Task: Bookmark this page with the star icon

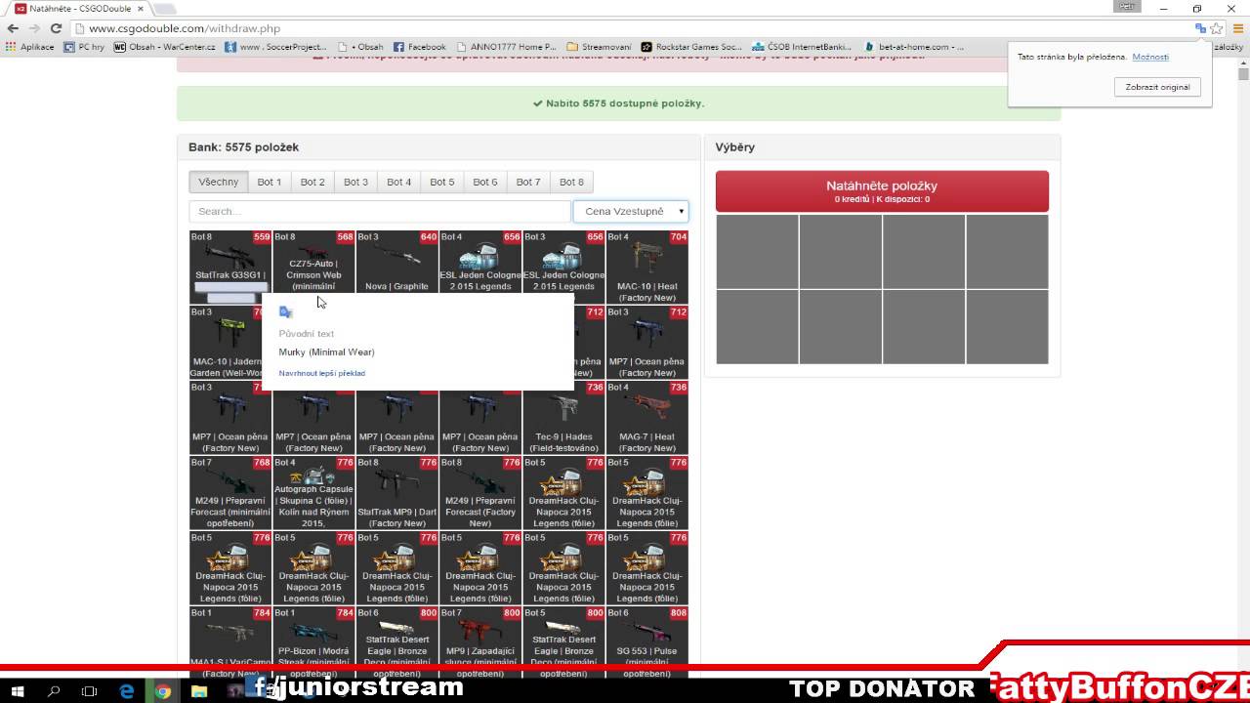Action: pos(1217,28)
